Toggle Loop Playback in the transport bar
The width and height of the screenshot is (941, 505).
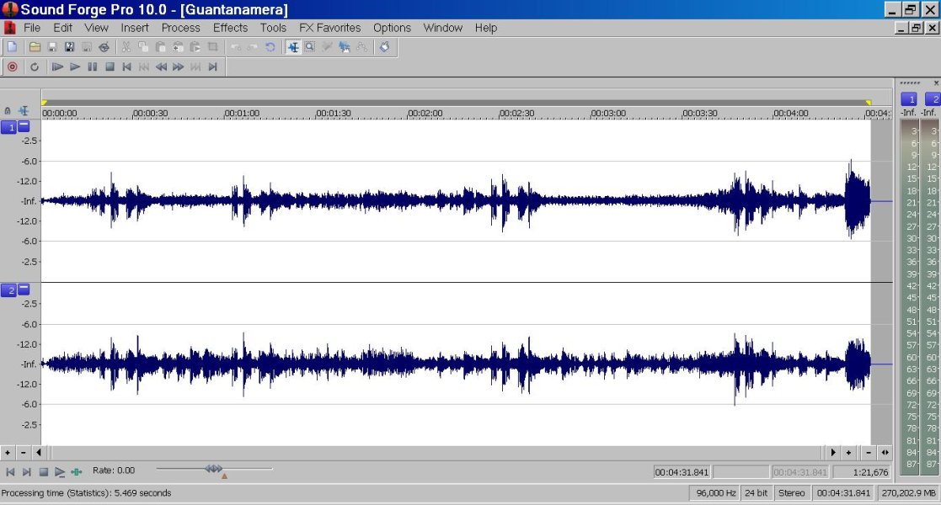click(x=35, y=66)
